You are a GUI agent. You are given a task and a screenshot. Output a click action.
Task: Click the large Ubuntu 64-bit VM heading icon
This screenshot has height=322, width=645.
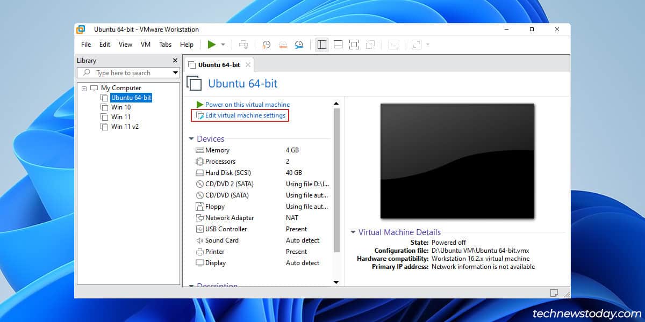tap(195, 83)
